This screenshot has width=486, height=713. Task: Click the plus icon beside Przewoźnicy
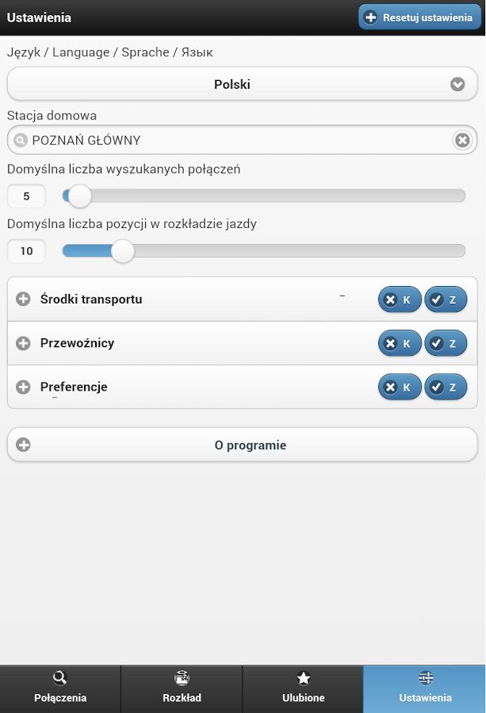[x=23, y=343]
